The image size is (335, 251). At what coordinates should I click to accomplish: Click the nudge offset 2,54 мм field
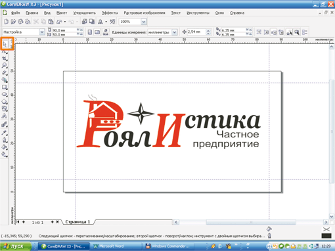[x=196, y=32]
